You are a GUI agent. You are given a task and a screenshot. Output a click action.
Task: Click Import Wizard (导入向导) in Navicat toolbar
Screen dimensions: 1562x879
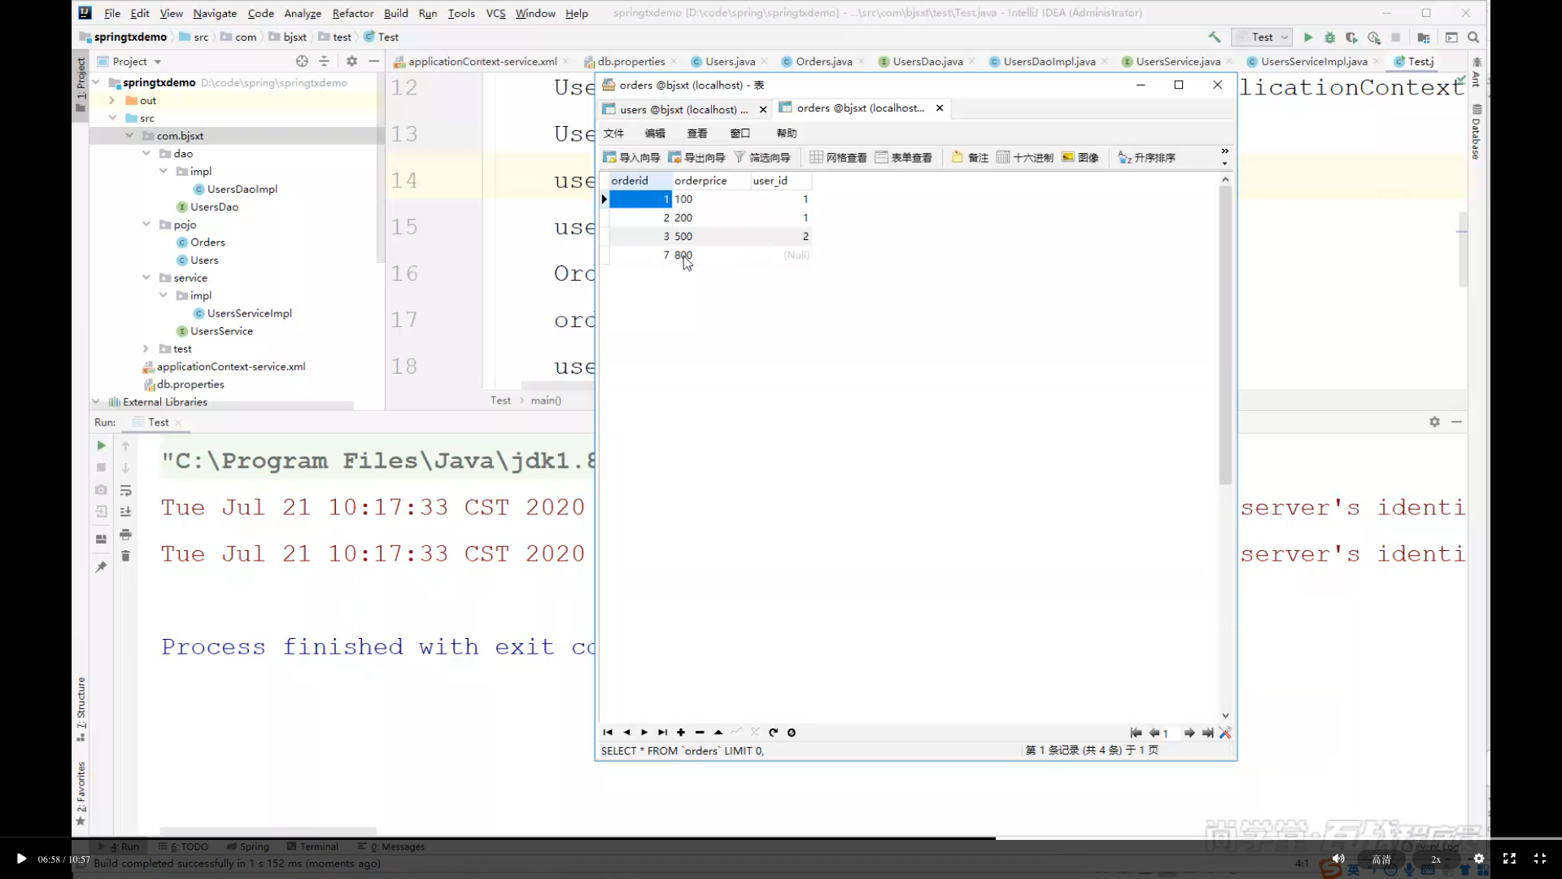(631, 157)
